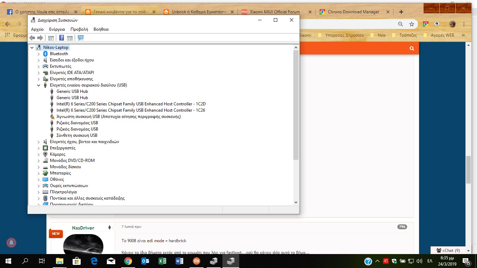477x268 pixels.
Task: Expand the Επεξεργαστές category
Action: [x=39, y=148]
